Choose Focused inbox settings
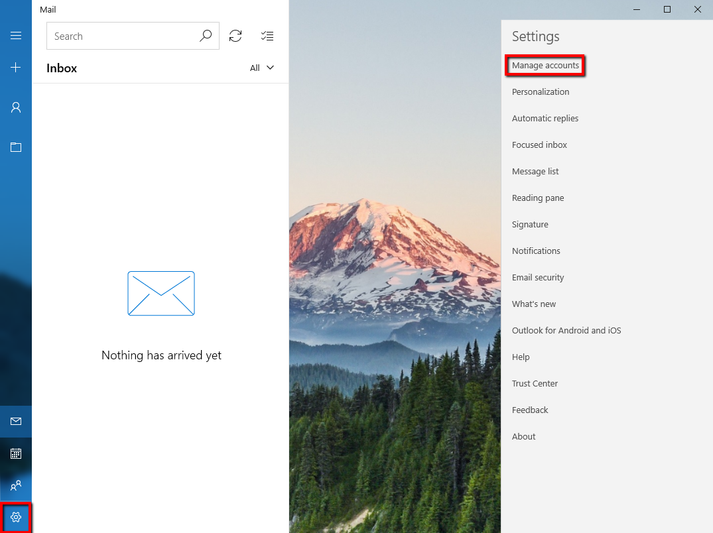The image size is (713, 533). coord(539,145)
